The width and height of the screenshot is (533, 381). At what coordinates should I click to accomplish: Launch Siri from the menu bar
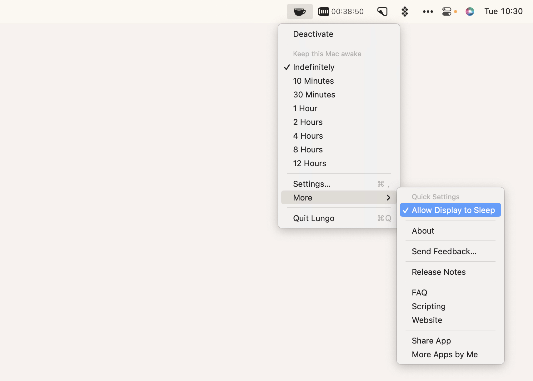(470, 12)
